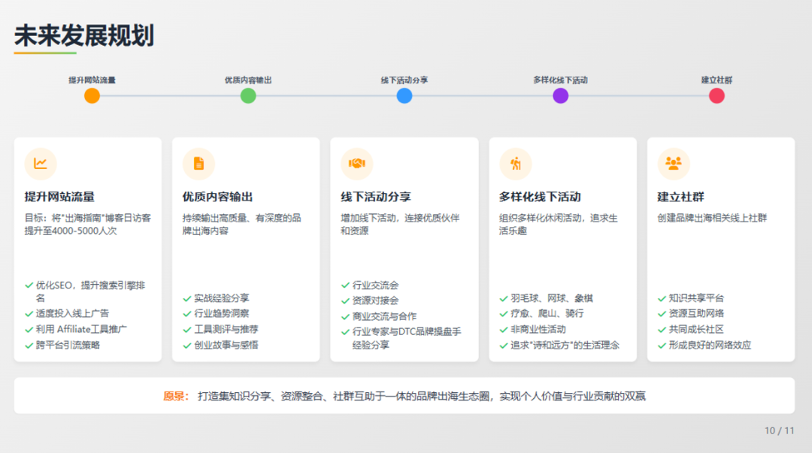Select the blue timeline dot 线下活动分享
This screenshot has height=453, width=812.
(404, 95)
